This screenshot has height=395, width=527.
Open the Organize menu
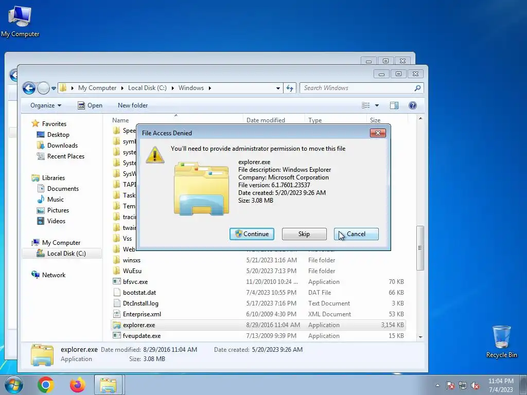tap(46, 105)
